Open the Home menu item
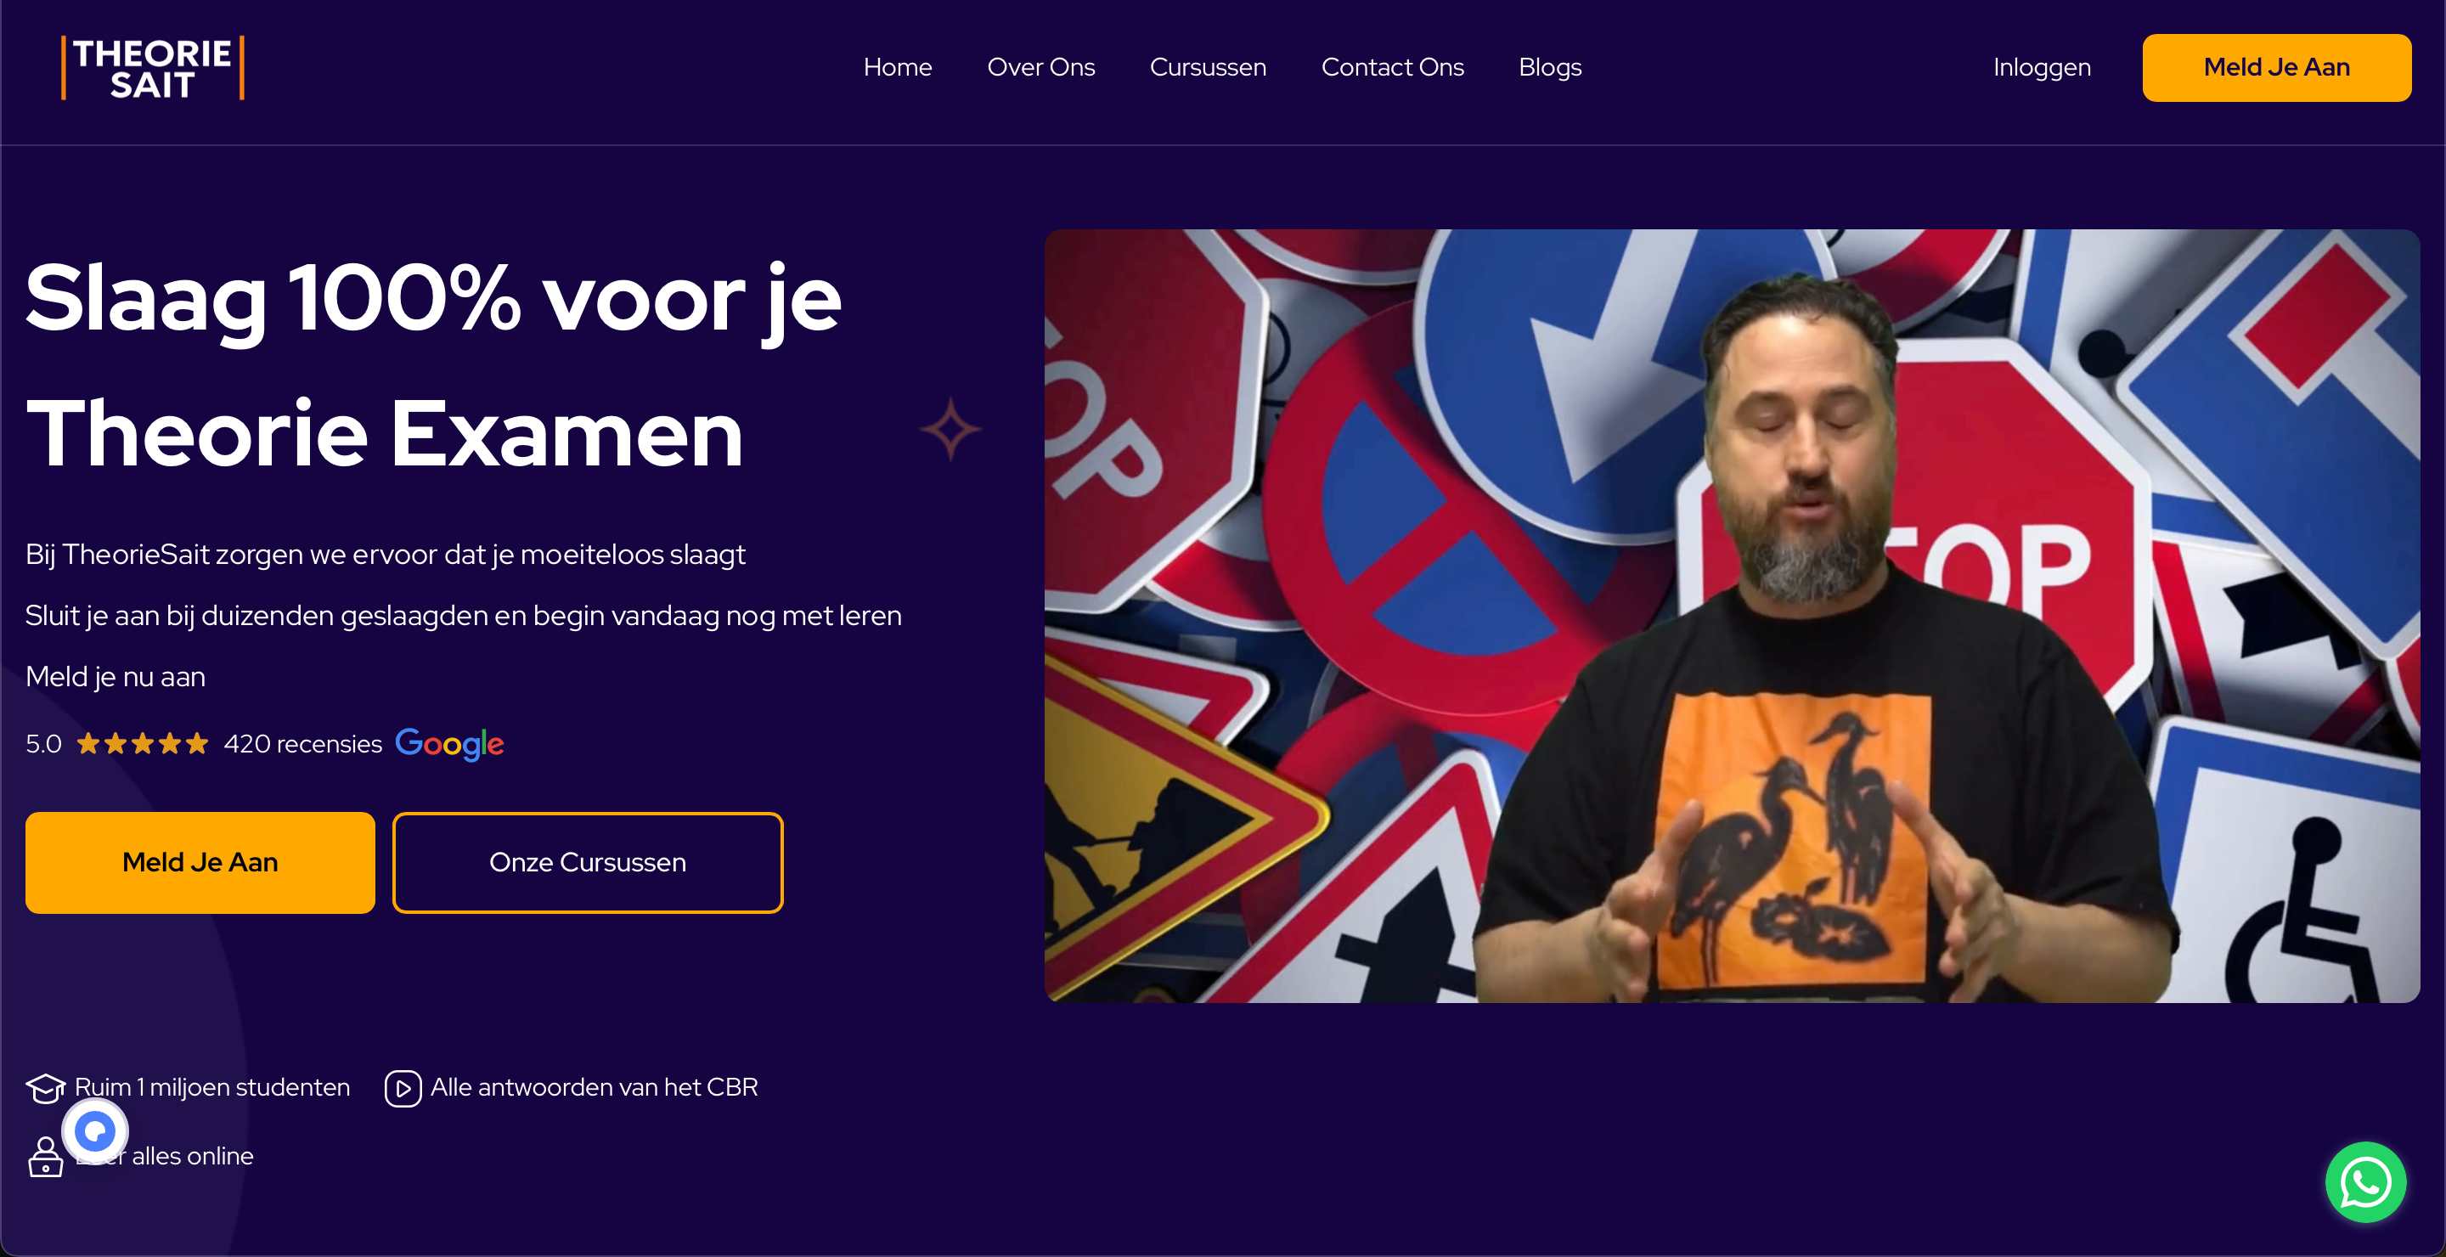 pos(898,67)
